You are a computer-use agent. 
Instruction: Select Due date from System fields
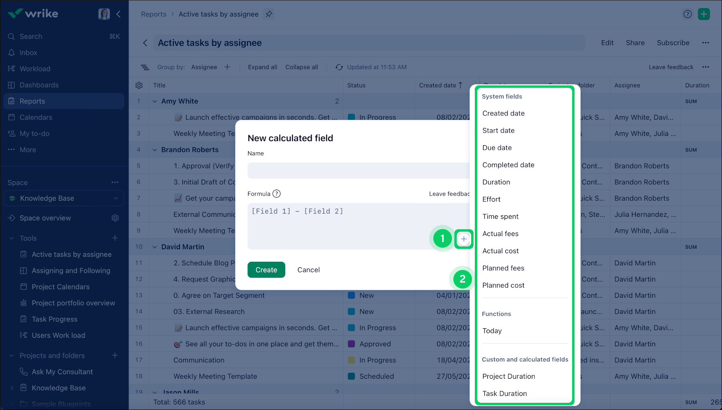(x=497, y=148)
